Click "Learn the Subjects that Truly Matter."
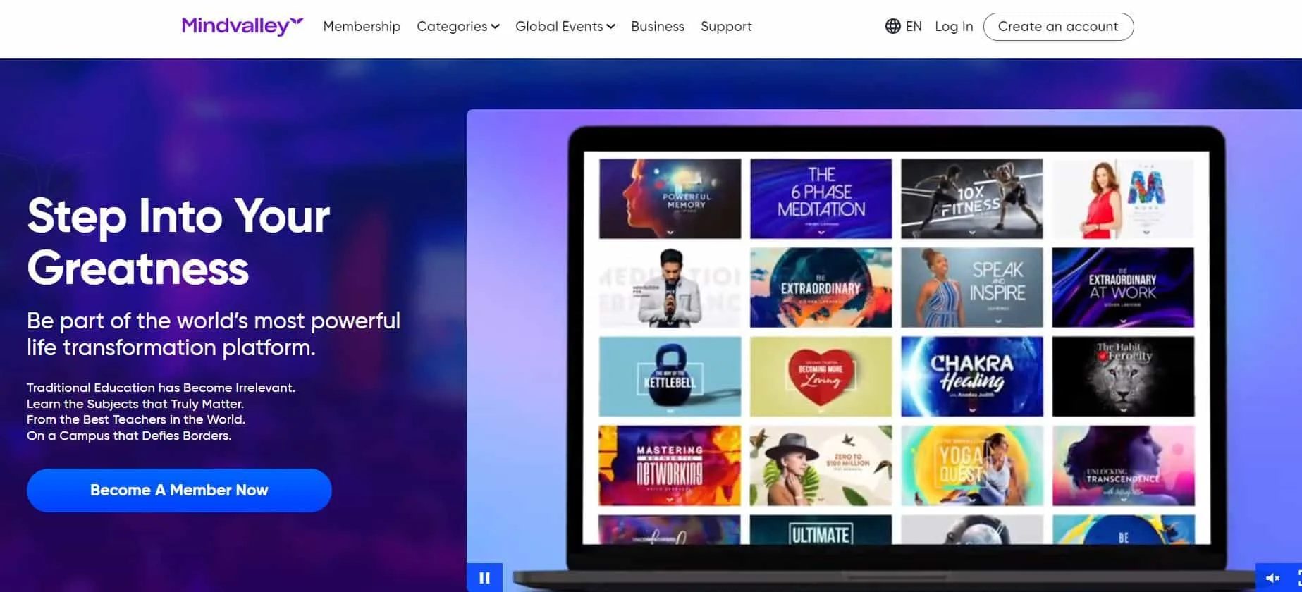Image resolution: width=1302 pixels, height=592 pixels. click(x=135, y=404)
